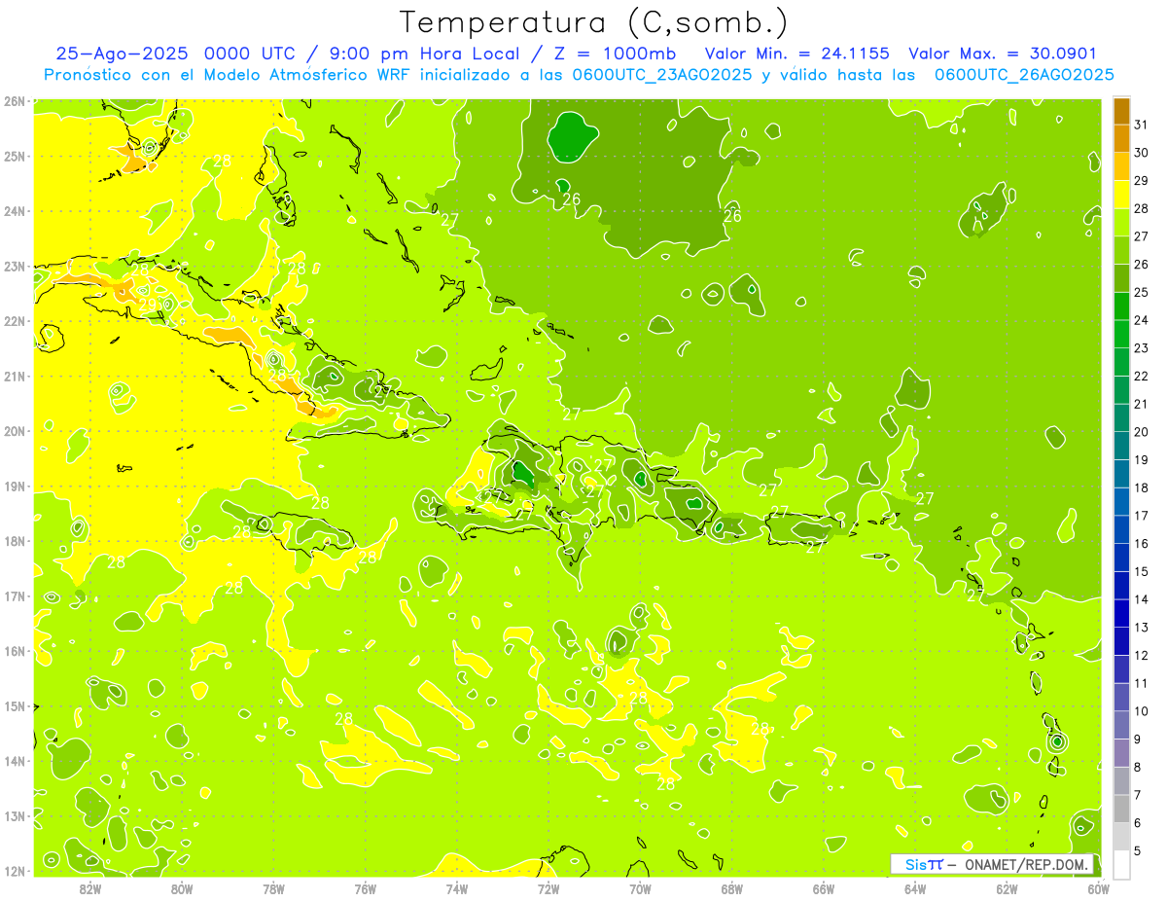Click the longitude label "74W"
This screenshot has height=902, width=1167.
(457, 888)
